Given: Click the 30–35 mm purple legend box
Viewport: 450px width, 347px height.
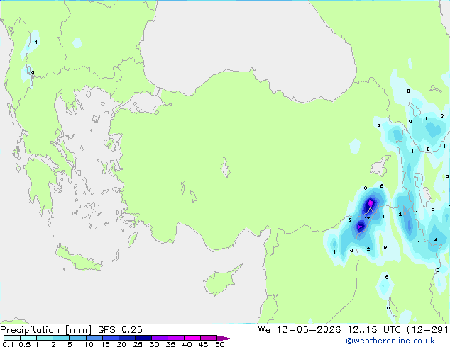Looking at the screenshot, I should (160, 338).
